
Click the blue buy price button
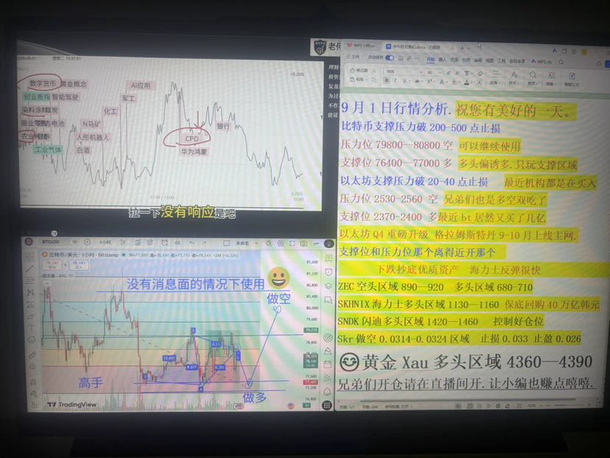(x=79, y=265)
